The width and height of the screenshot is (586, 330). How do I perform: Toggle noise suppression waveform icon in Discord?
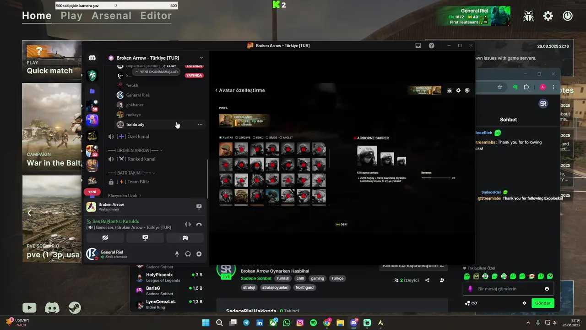pyautogui.click(x=188, y=224)
